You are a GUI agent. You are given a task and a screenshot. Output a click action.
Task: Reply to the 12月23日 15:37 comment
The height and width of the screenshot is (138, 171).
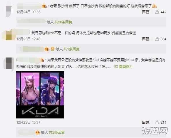146,122
